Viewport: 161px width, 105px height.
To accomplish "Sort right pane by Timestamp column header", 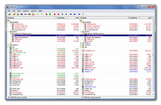I will (x=134, y=18).
